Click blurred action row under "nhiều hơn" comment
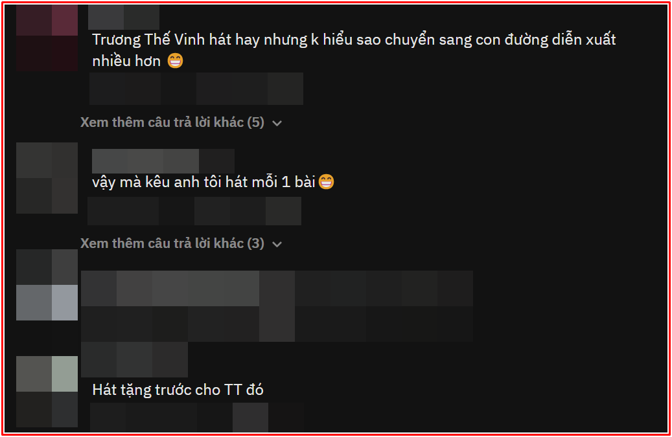The image size is (672, 437). pyautogui.click(x=196, y=89)
